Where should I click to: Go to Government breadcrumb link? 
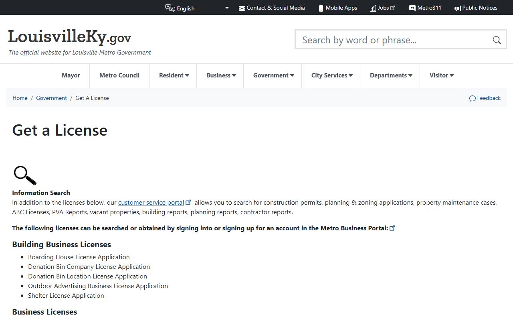pyautogui.click(x=51, y=98)
